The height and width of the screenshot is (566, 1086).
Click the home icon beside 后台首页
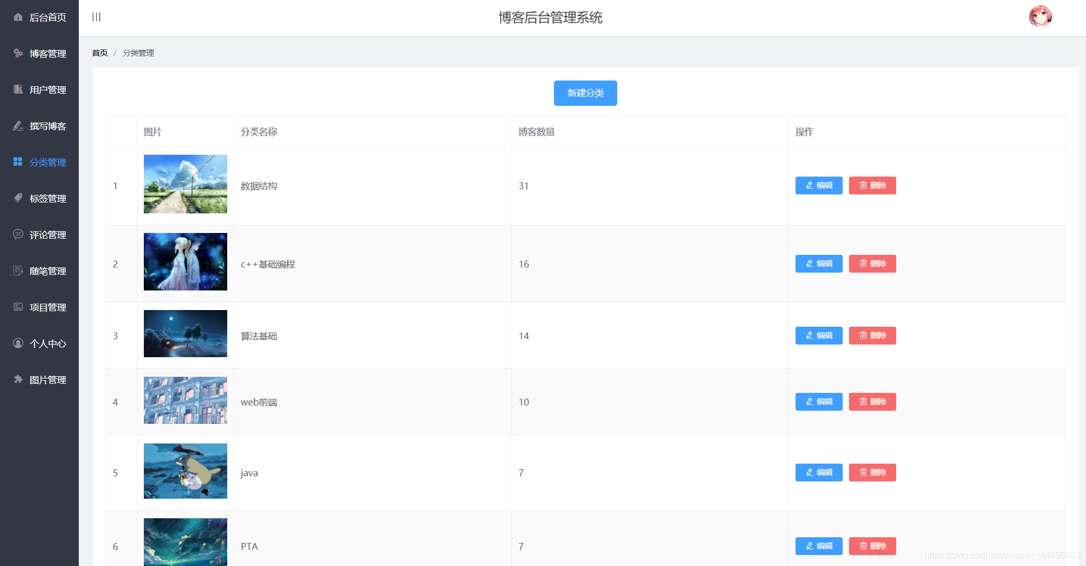pyautogui.click(x=18, y=17)
